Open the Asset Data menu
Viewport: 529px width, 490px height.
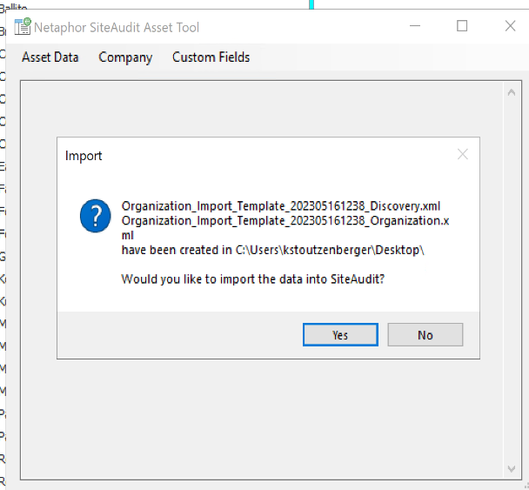point(50,57)
